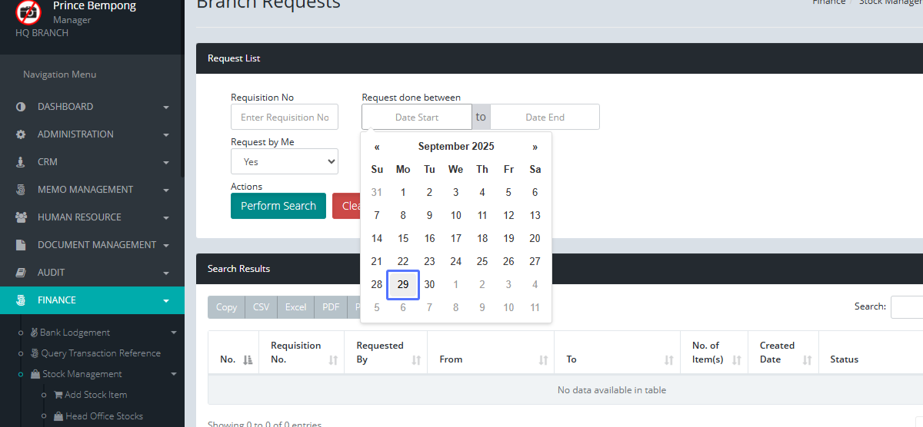Expand the CRM menu arrow

(166, 163)
